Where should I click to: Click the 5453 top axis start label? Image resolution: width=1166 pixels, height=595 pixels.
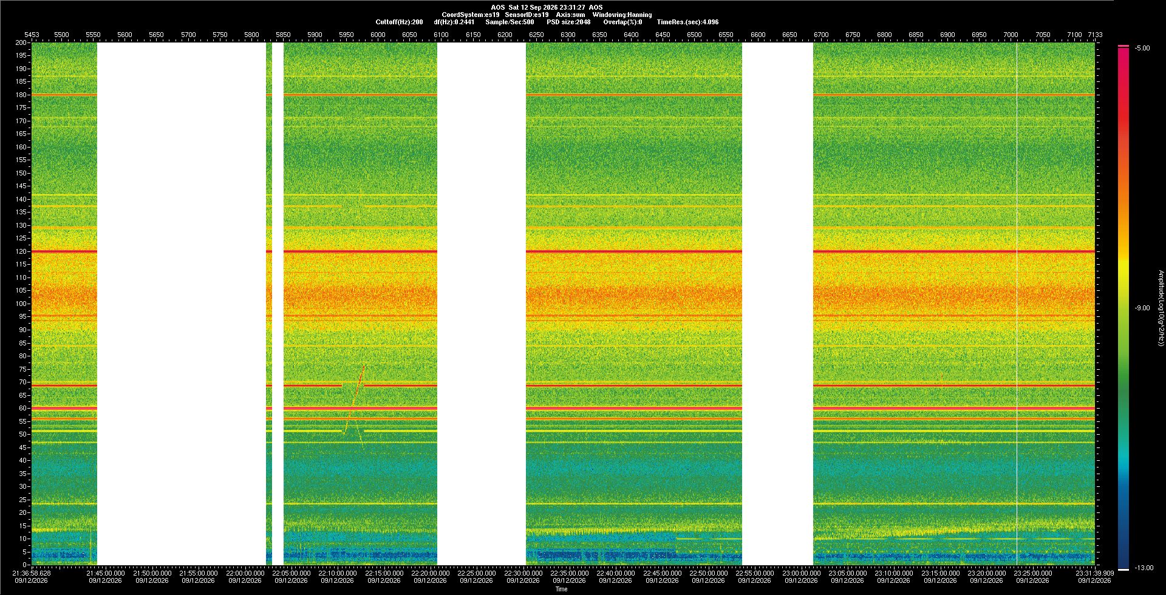pos(32,35)
